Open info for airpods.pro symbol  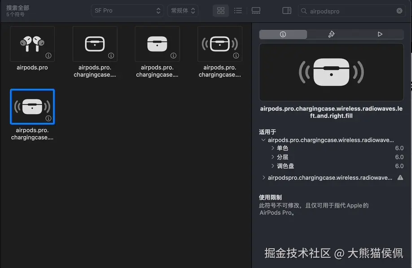pyautogui.click(x=48, y=56)
